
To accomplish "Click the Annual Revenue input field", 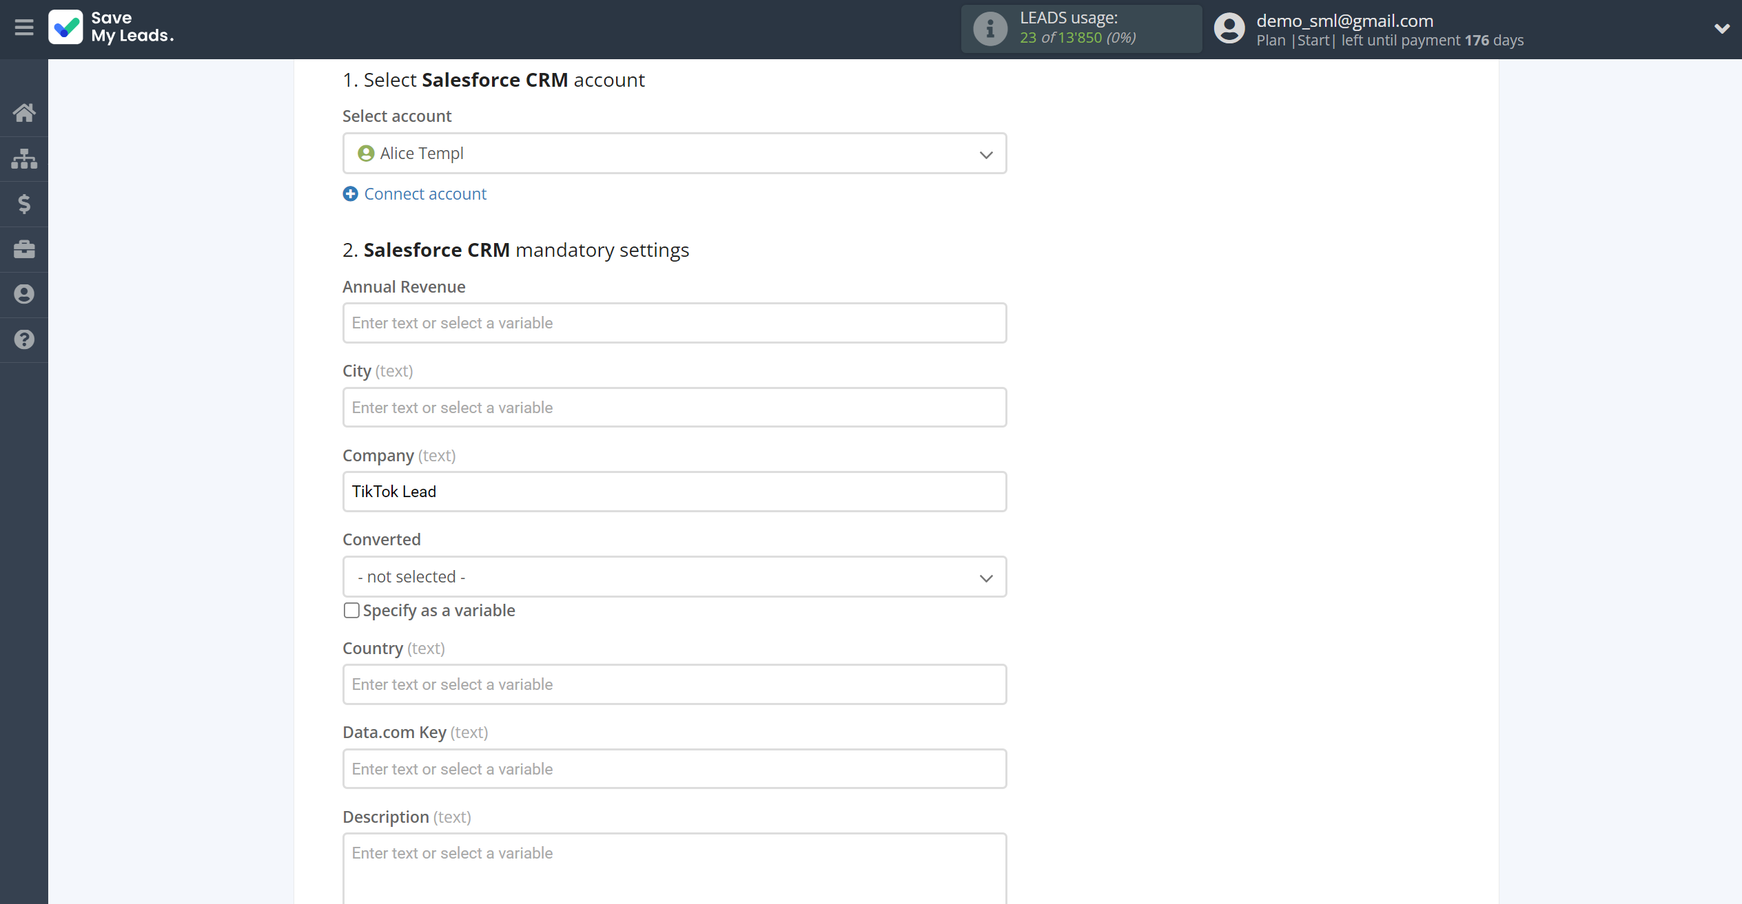I will coord(675,323).
